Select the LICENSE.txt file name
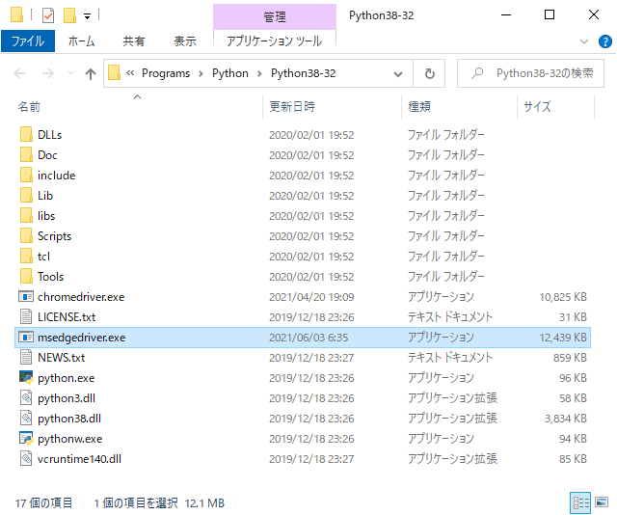Viewport: 617px width, 515px height. click(67, 317)
